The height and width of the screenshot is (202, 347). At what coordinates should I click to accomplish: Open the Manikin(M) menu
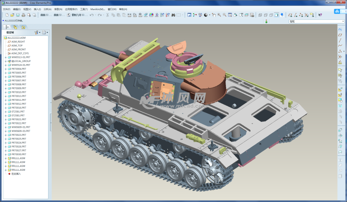point(97,9)
